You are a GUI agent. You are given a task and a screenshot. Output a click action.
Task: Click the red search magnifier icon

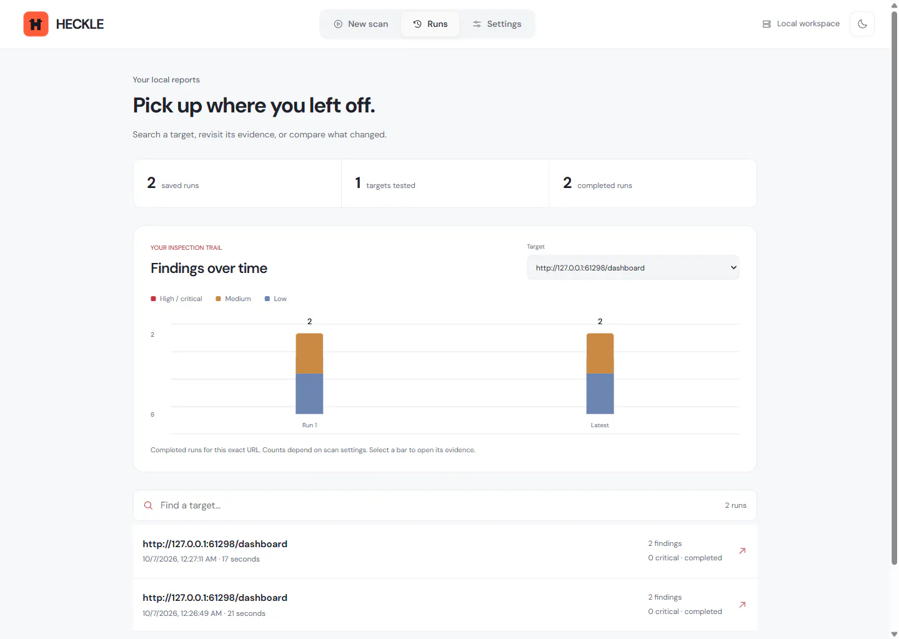[148, 505]
